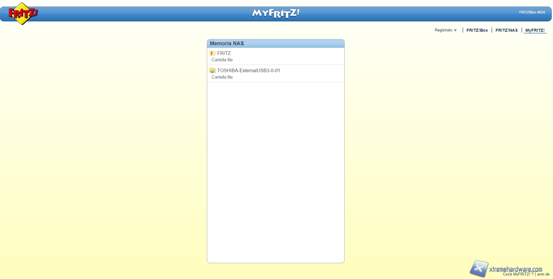553x279 pixels.
Task: Open the FRITZ folder by its name
Action: pos(224,53)
